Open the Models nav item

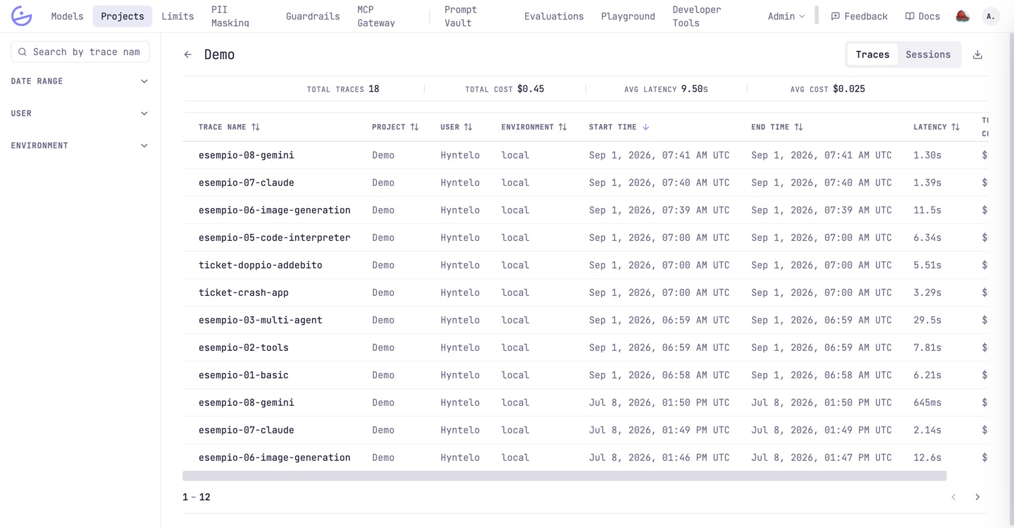67,16
